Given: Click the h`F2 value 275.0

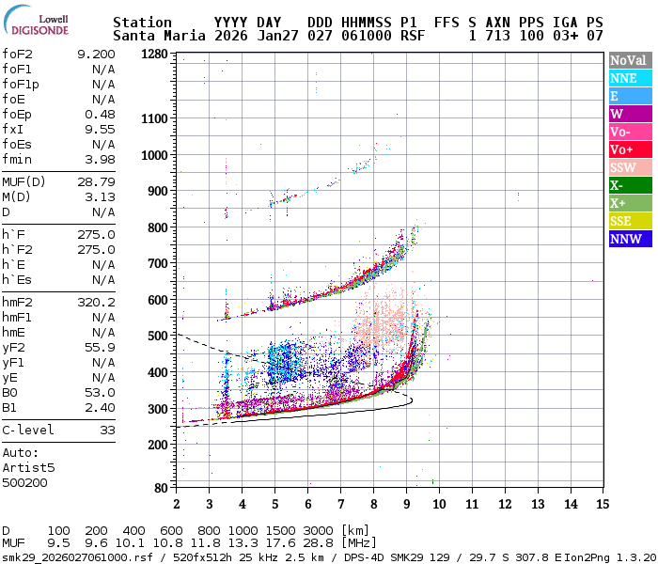Looking at the screenshot, I should point(96,250).
